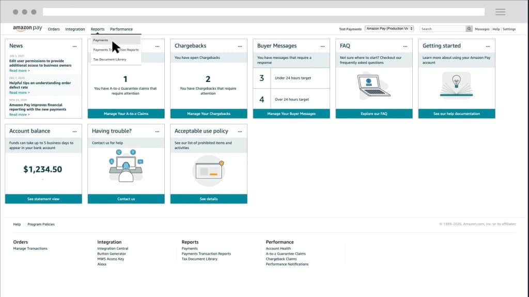Open Manage Transactions footer link
The image size is (529, 297).
[30, 249]
